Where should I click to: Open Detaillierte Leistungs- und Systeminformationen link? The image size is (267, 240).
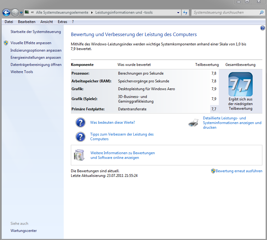pyautogui.click(x=232, y=123)
